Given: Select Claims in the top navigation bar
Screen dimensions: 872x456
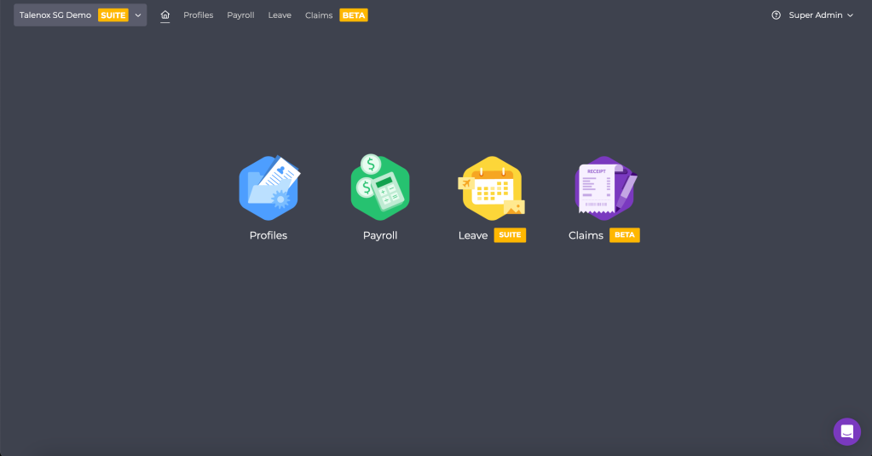Looking at the screenshot, I should pyautogui.click(x=319, y=15).
